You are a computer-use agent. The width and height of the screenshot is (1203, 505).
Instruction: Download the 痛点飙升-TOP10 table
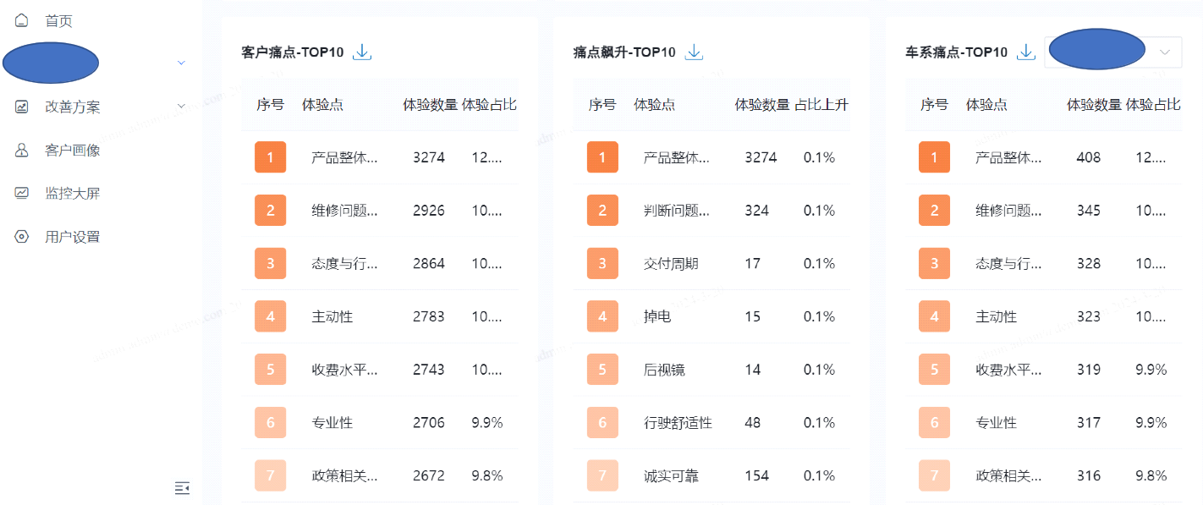(694, 52)
